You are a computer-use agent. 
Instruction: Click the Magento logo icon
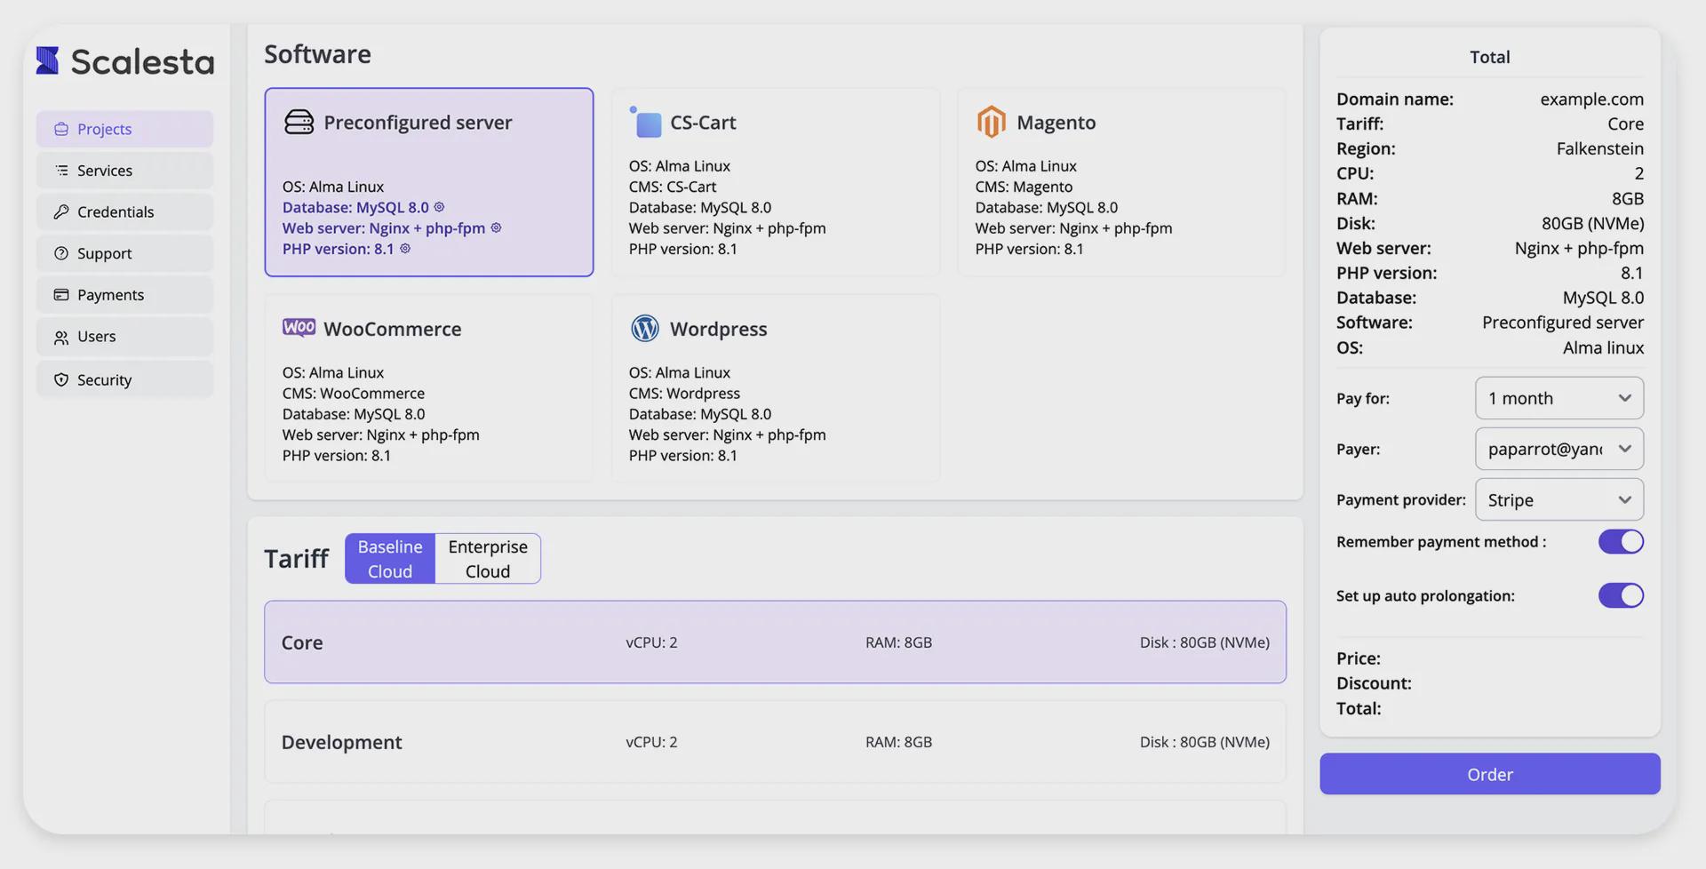[x=991, y=122]
